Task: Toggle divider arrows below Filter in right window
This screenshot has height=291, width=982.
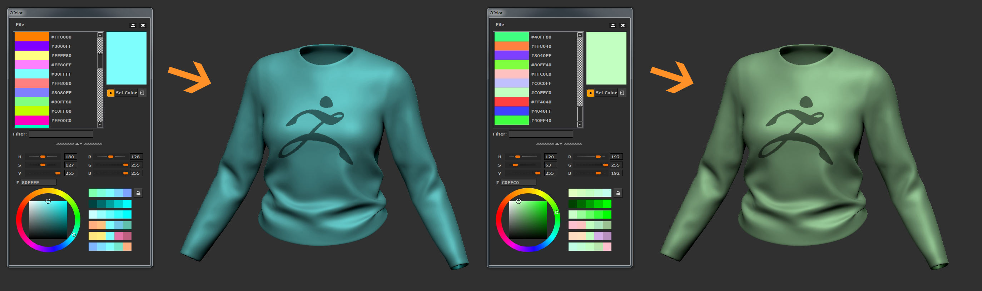Action: [x=559, y=144]
